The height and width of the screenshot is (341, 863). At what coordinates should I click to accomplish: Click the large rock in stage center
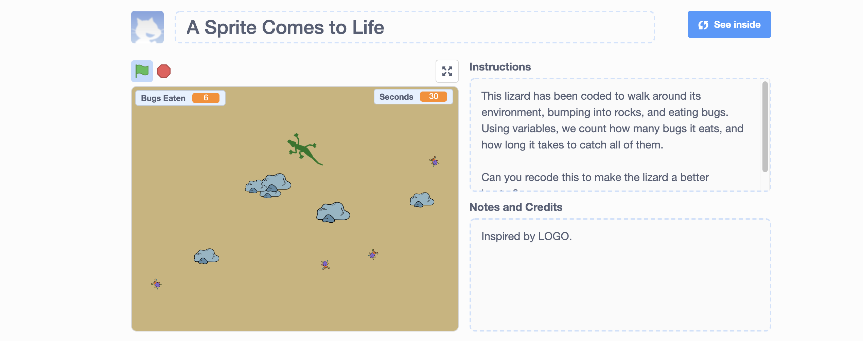coord(333,213)
